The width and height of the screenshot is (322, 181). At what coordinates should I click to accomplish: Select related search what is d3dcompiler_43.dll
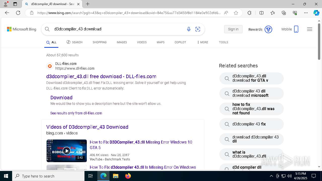point(252,154)
